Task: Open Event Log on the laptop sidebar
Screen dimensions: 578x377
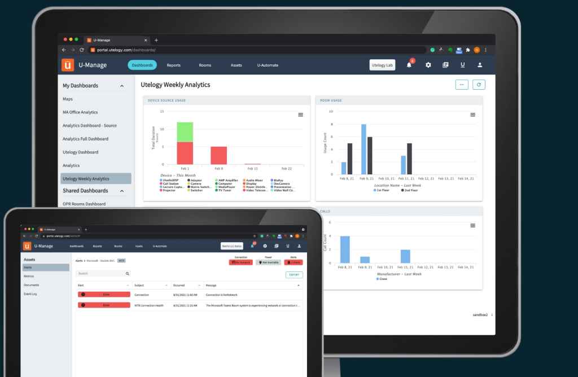Action: (x=30, y=293)
